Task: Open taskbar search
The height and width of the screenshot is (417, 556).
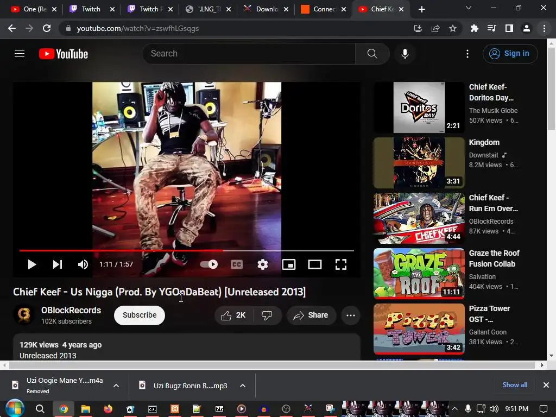Action: 40,409
